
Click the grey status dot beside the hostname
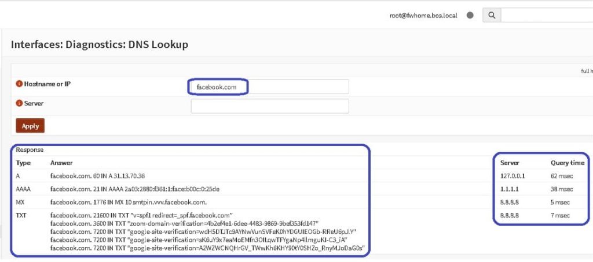tap(470, 16)
